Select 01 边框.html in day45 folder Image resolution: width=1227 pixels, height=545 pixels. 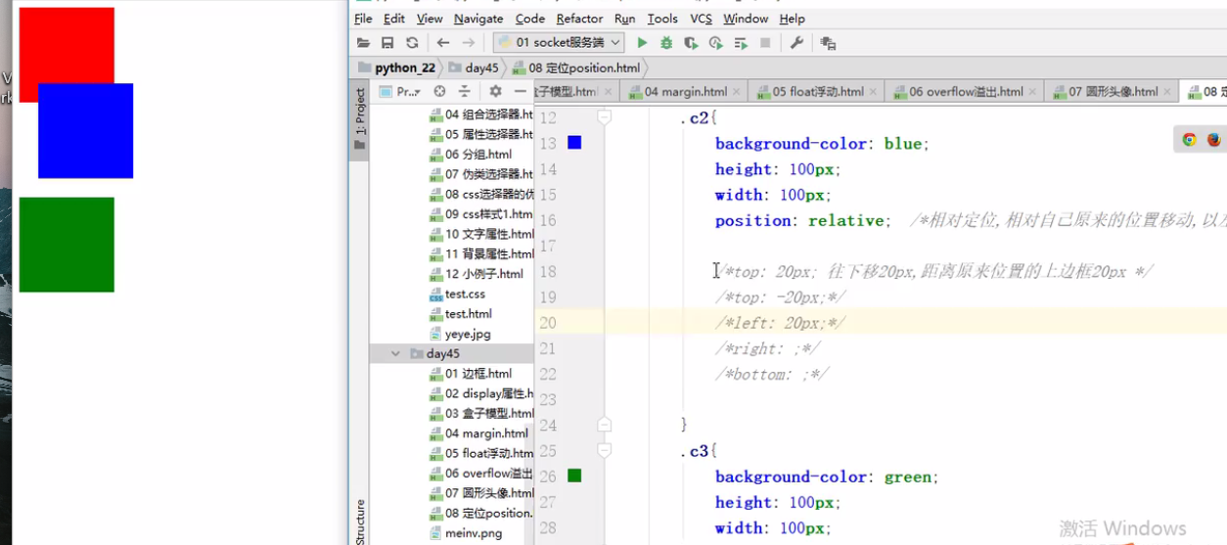[x=471, y=374]
